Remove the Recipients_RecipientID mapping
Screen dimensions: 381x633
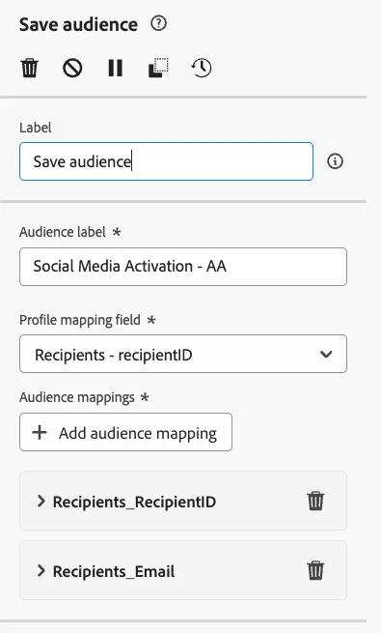point(315,501)
